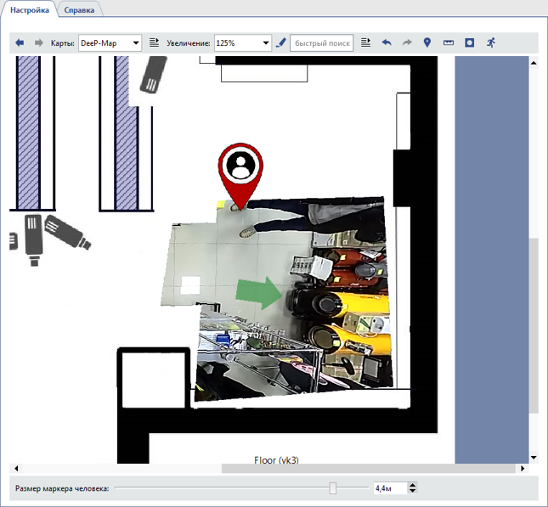
Task: Click the camera square icon in toolbar
Action: [x=470, y=42]
